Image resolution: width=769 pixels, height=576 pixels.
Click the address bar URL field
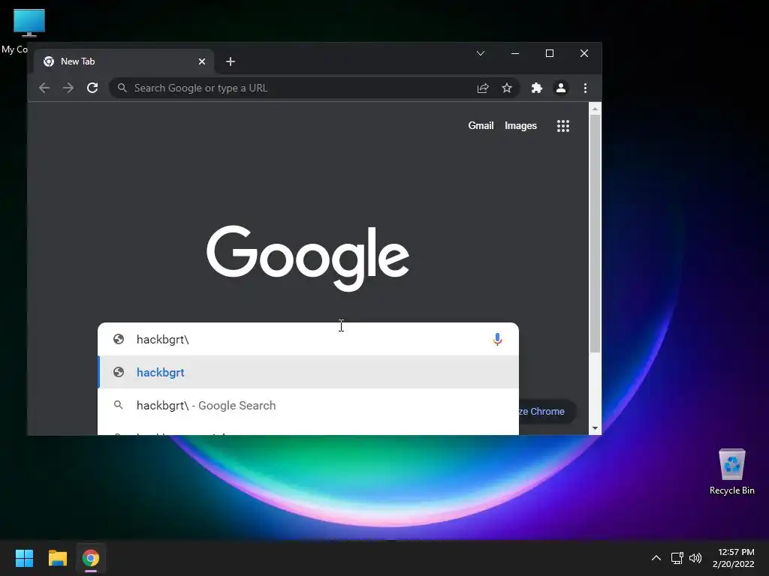pos(314,88)
